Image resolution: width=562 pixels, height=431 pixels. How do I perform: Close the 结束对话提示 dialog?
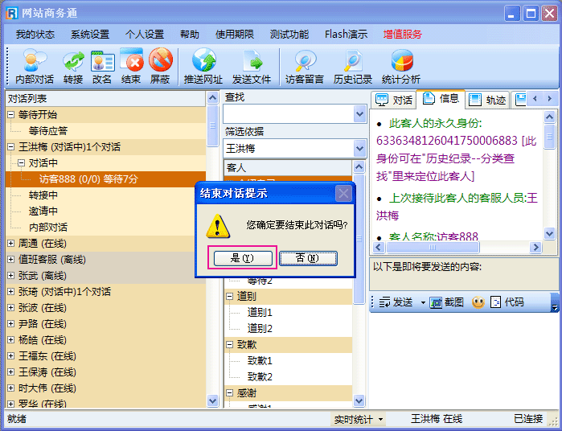(343, 193)
